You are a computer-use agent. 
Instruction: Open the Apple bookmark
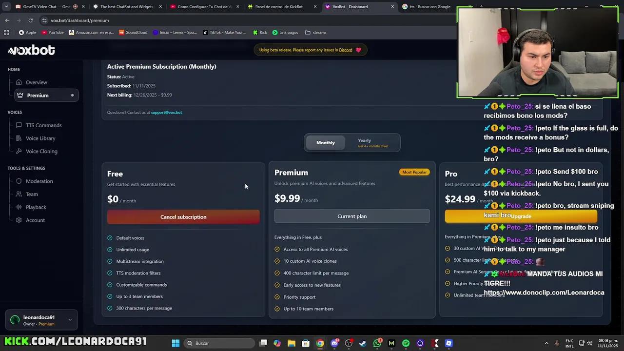click(27, 33)
